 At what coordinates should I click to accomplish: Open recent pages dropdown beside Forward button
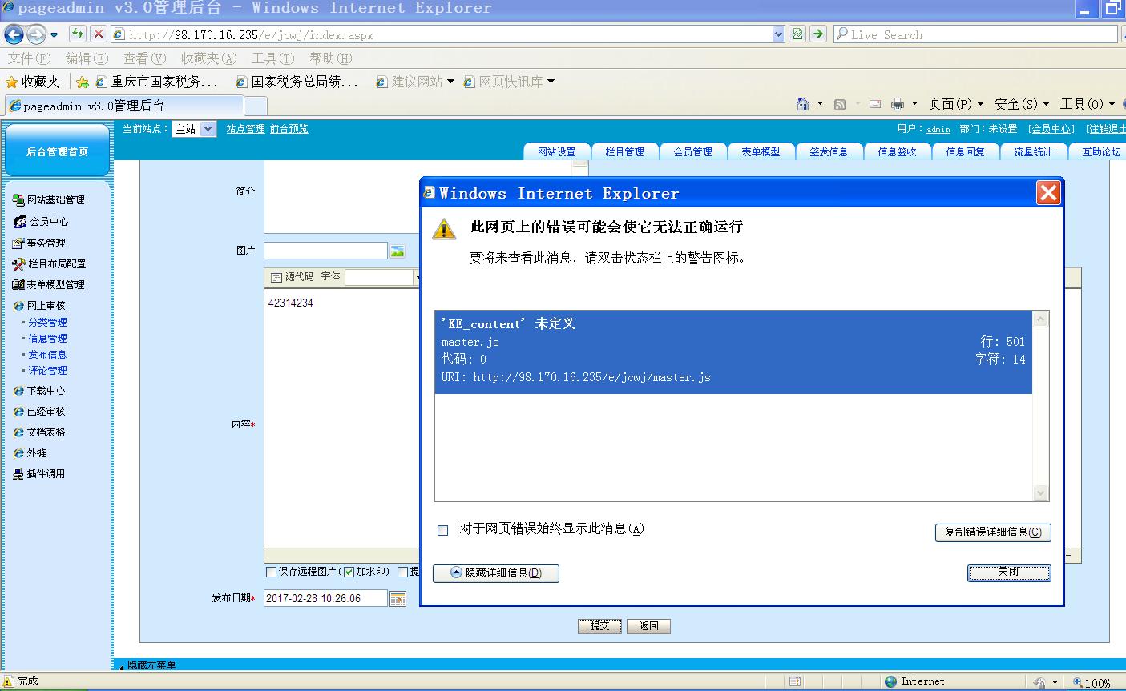[x=54, y=35]
